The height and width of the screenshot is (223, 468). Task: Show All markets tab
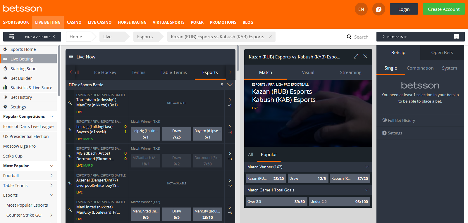[251, 154]
